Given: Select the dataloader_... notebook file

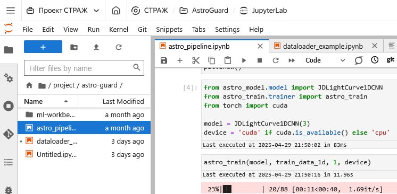Looking at the screenshot, I should click(x=84, y=142).
